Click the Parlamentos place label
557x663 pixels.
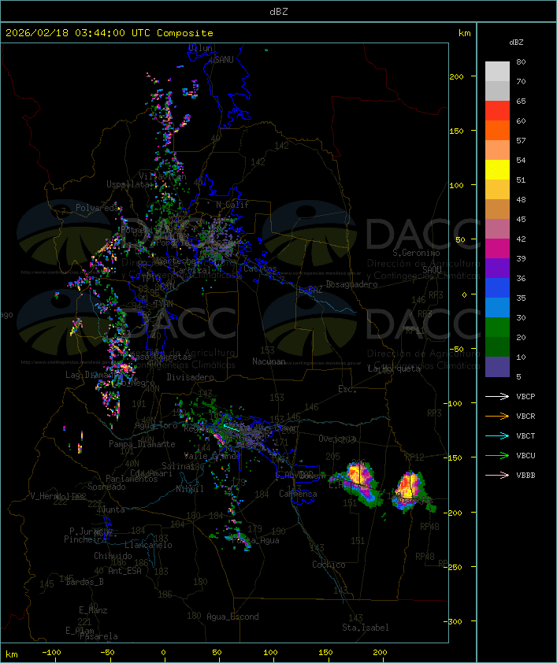(132, 479)
